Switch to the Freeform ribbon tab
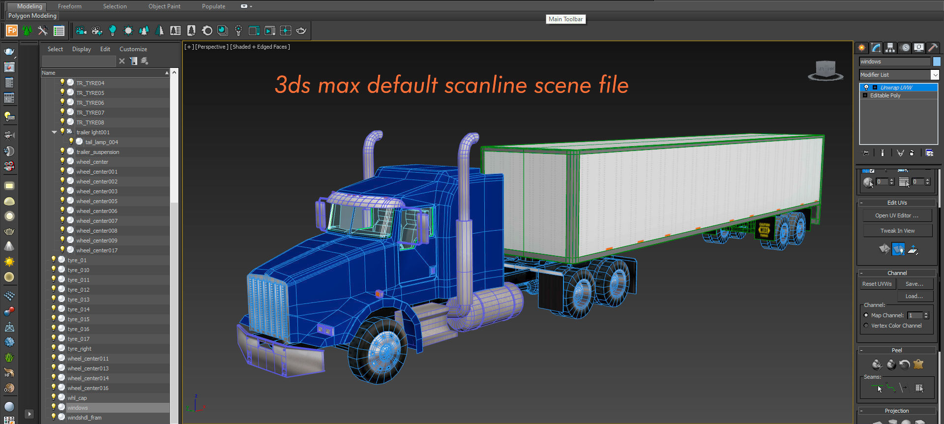The image size is (944, 424). (70, 6)
